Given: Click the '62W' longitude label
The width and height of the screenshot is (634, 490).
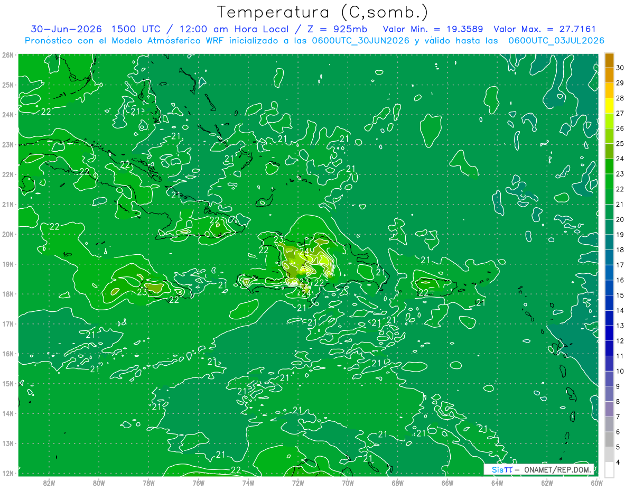Looking at the screenshot, I should pyautogui.click(x=547, y=483).
